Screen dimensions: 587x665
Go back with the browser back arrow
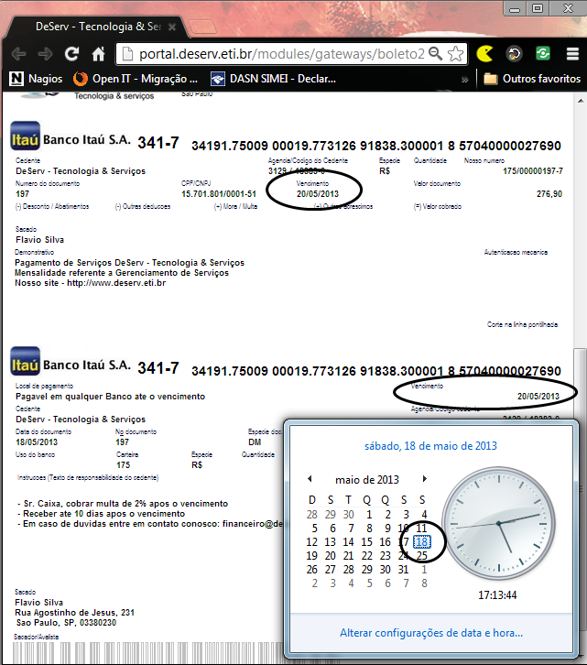coord(18,54)
